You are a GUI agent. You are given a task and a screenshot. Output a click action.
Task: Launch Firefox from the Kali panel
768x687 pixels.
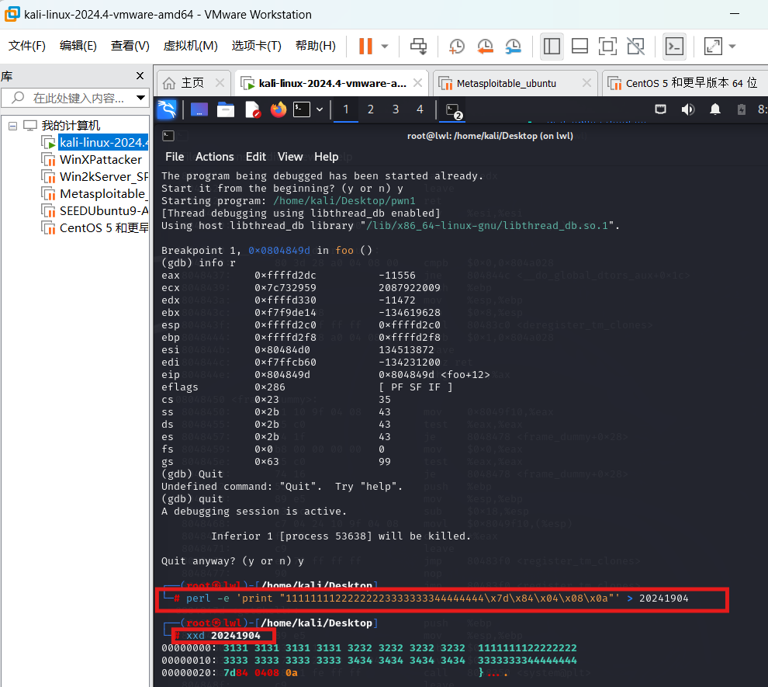(278, 109)
